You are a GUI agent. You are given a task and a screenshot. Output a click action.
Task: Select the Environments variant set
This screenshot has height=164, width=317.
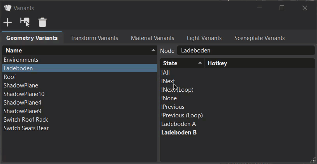[21, 60]
